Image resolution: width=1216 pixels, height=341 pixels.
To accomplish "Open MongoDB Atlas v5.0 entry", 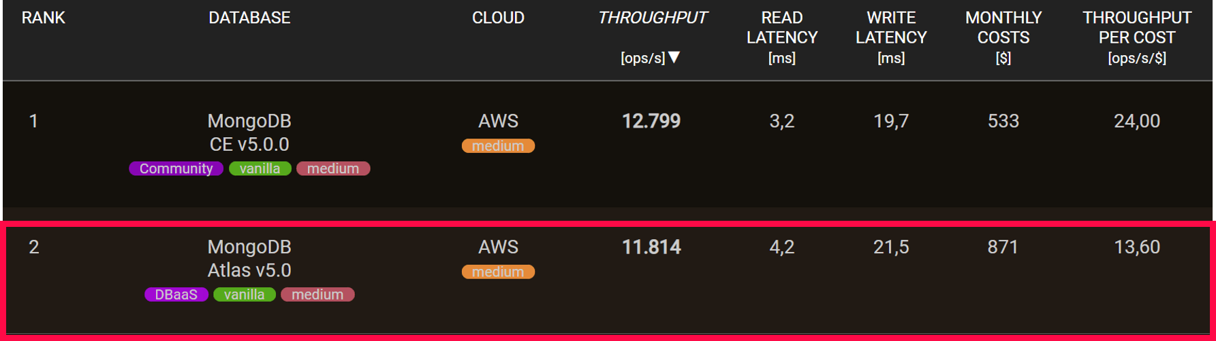I will 249,258.
